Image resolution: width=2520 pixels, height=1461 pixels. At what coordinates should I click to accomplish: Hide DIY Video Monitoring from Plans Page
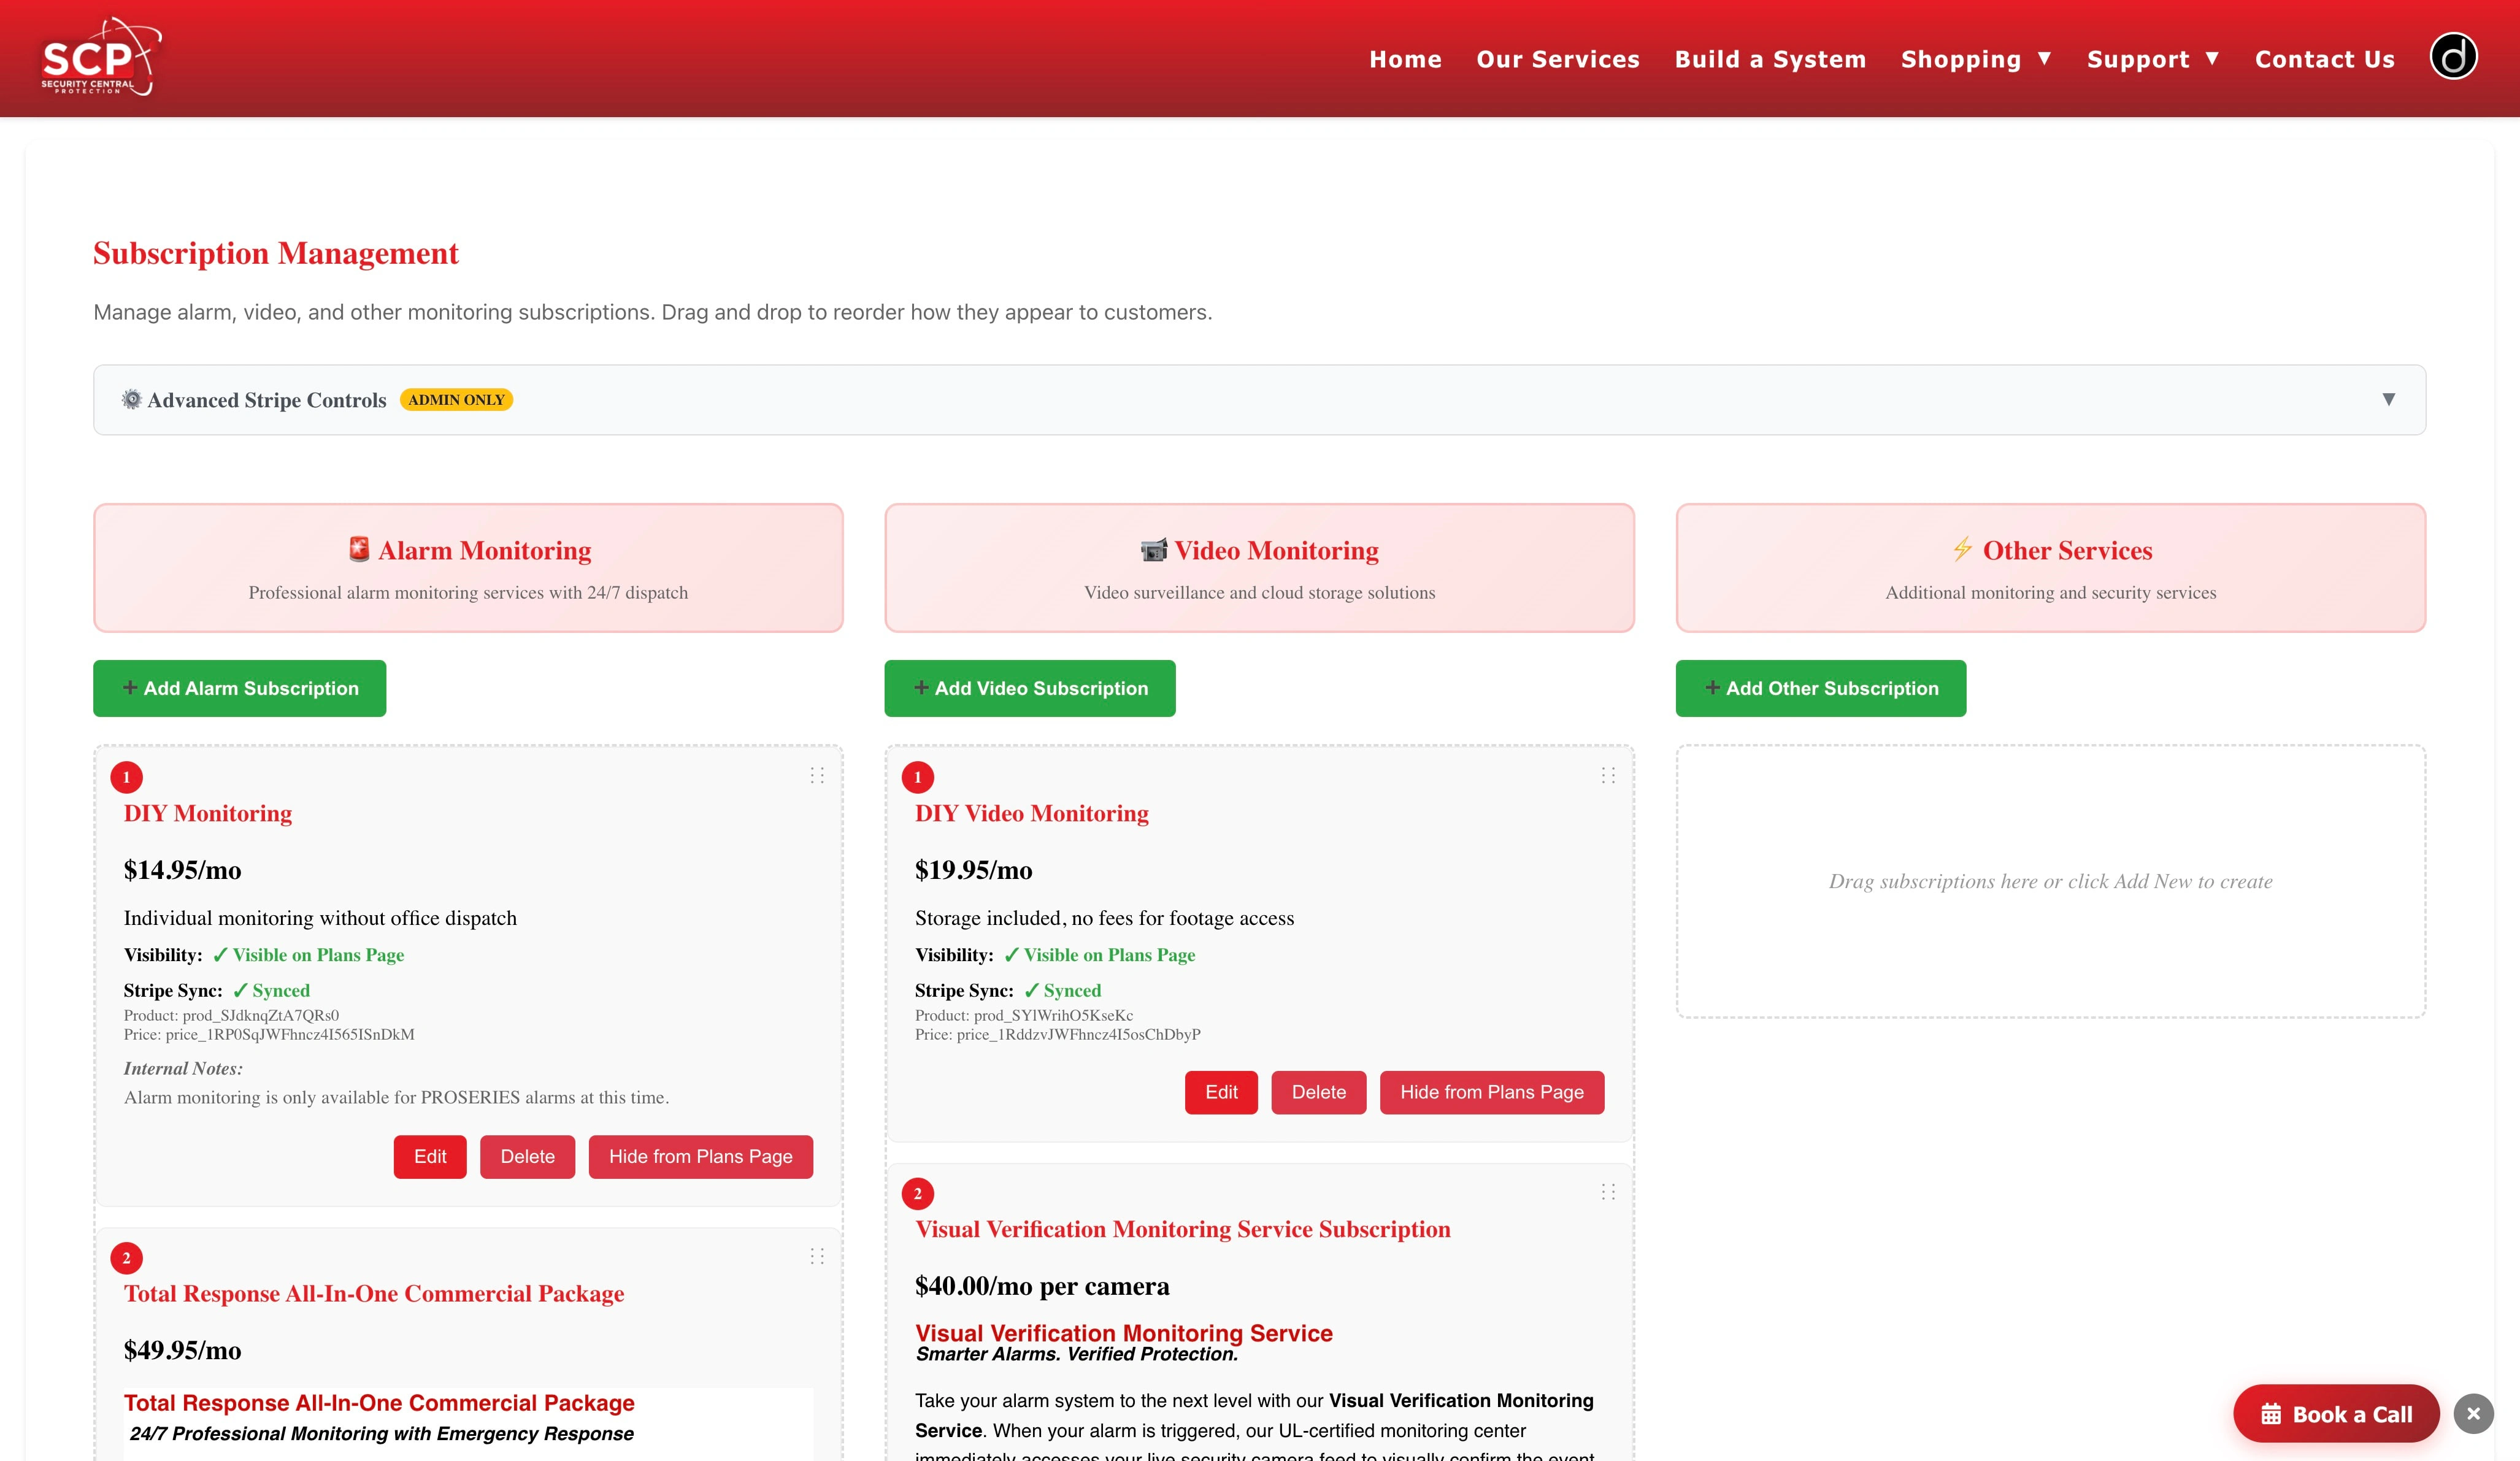(x=1491, y=1092)
